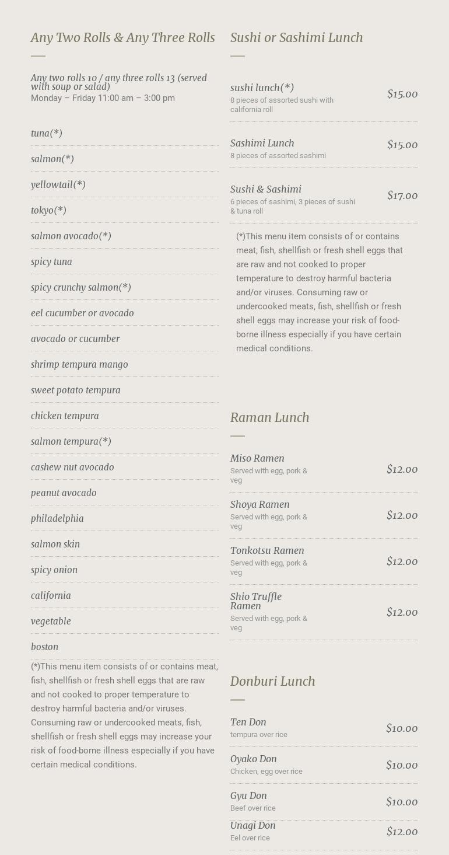Click the shrimp tempura mango roll
The image size is (449, 855).
[79, 365]
